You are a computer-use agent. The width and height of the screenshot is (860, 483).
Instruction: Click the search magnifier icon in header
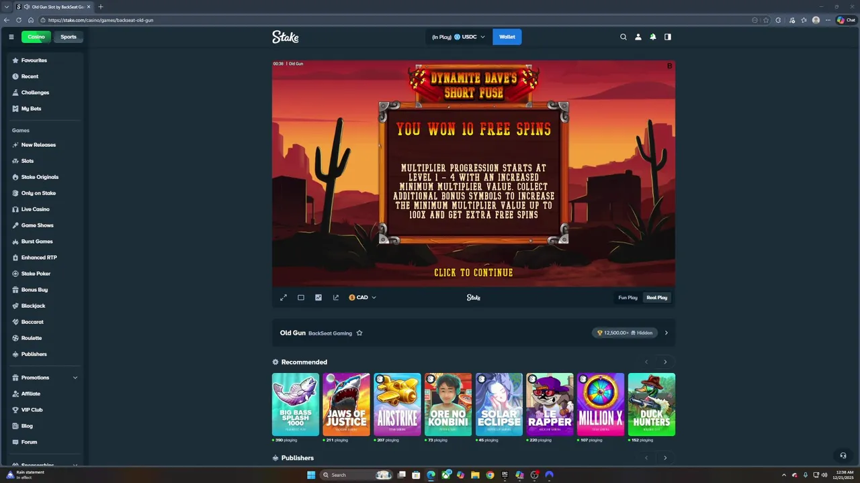(623, 37)
